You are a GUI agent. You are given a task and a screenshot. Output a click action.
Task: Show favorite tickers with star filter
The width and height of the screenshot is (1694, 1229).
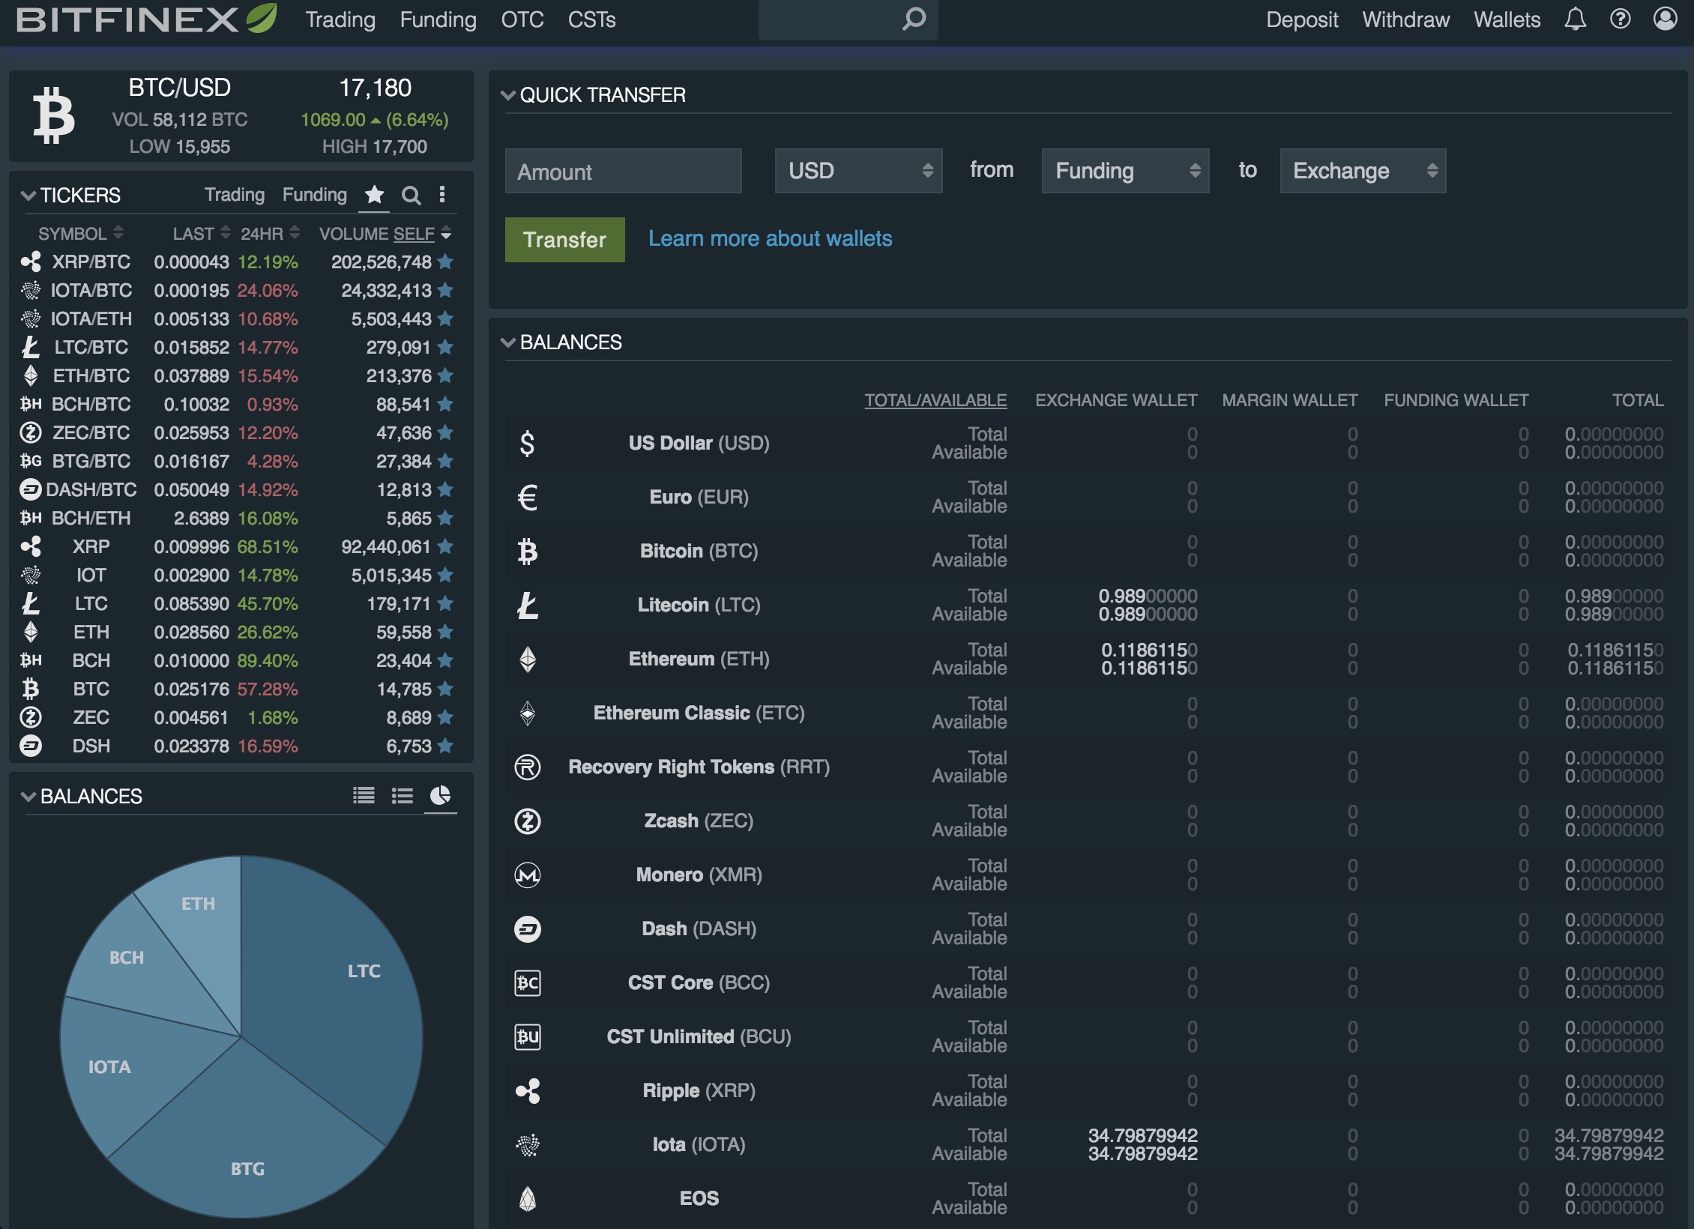374,195
